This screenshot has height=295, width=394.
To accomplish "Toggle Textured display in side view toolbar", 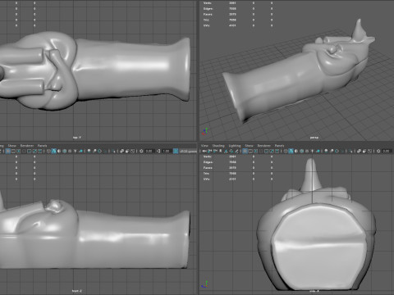I will pyautogui.click(x=307, y=151).
